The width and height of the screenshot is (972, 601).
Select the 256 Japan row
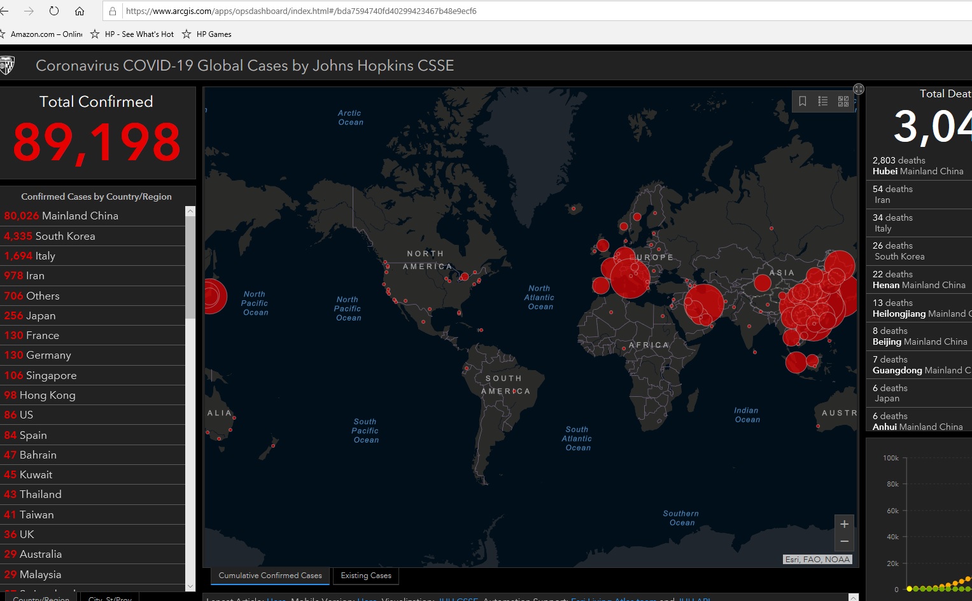pos(93,315)
